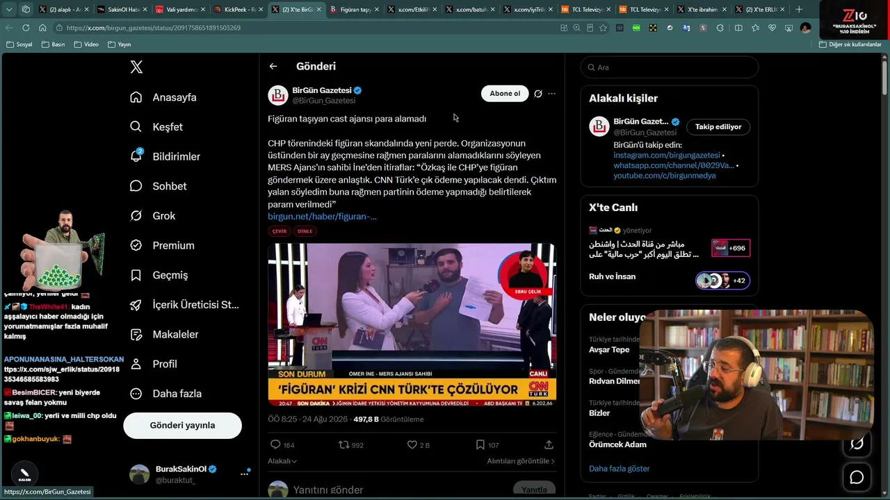Go back using the post header arrow
Screen dimensions: 890x500
pyautogui.click(x=273, y=67)
